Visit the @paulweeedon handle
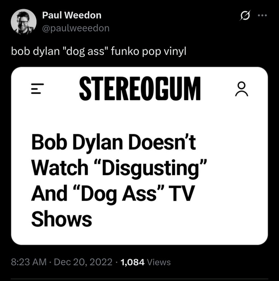The width and height of the screenshot is (279, 281). pyautogui.click(x=76, y=28)
